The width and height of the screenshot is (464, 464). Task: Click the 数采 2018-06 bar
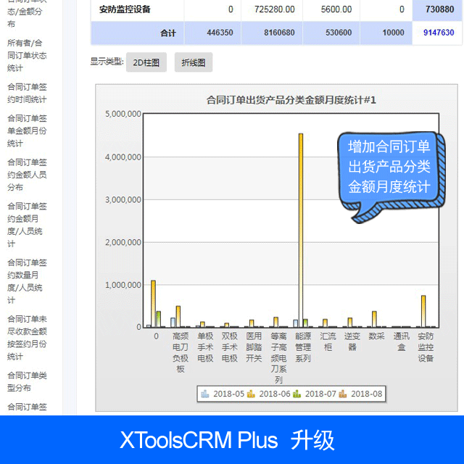374,319
